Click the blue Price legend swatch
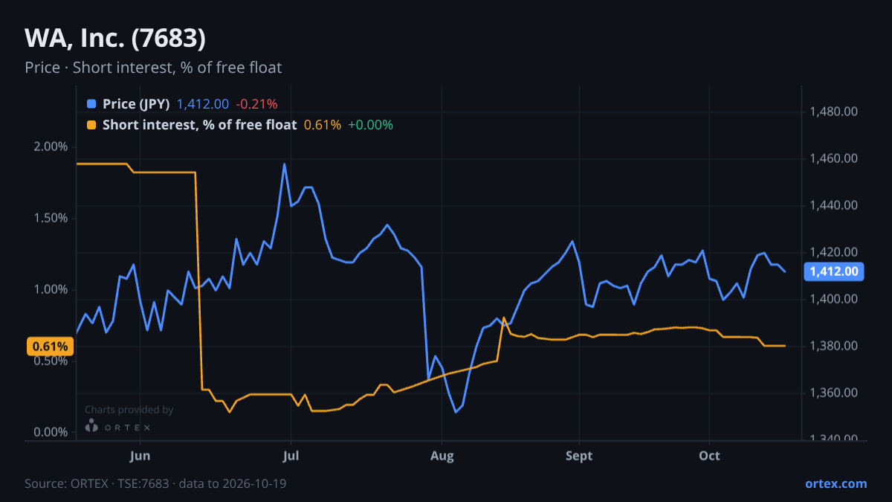892x502 pixels. [x=91, y=104]
